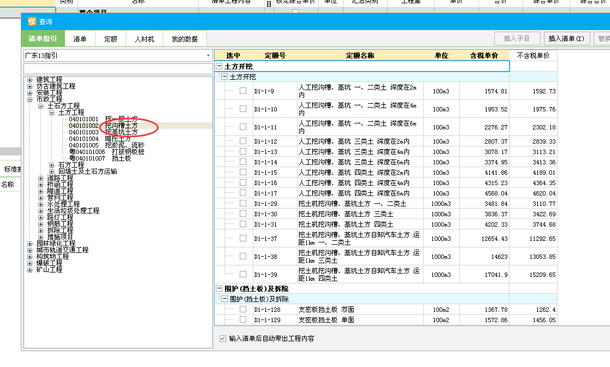Click the 含税单价 column header
The width and height of the screenshot is (610, 367).
pos(484,56)
